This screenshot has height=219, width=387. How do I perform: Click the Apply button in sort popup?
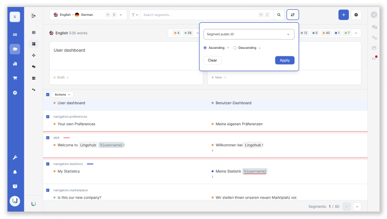[x=285, y=60]
